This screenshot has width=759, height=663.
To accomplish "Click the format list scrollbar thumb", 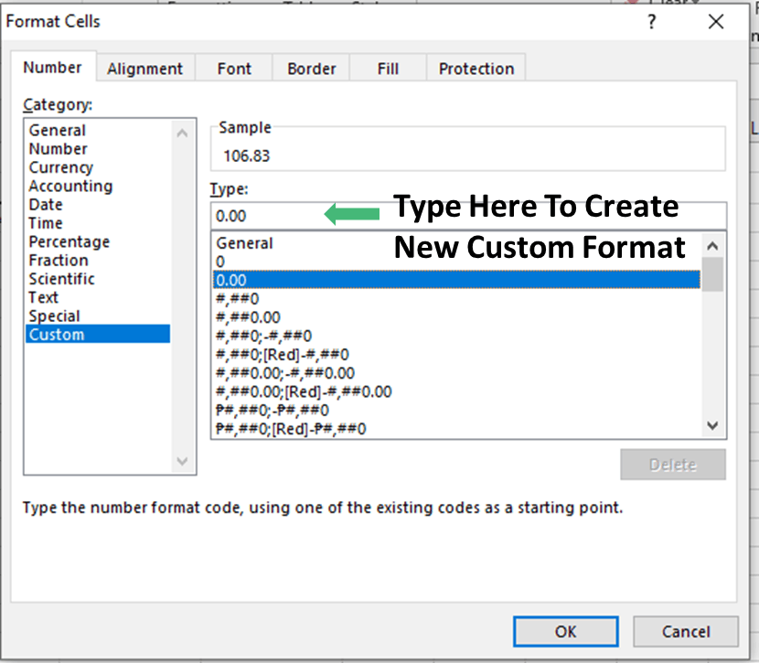I will (712, 274).
